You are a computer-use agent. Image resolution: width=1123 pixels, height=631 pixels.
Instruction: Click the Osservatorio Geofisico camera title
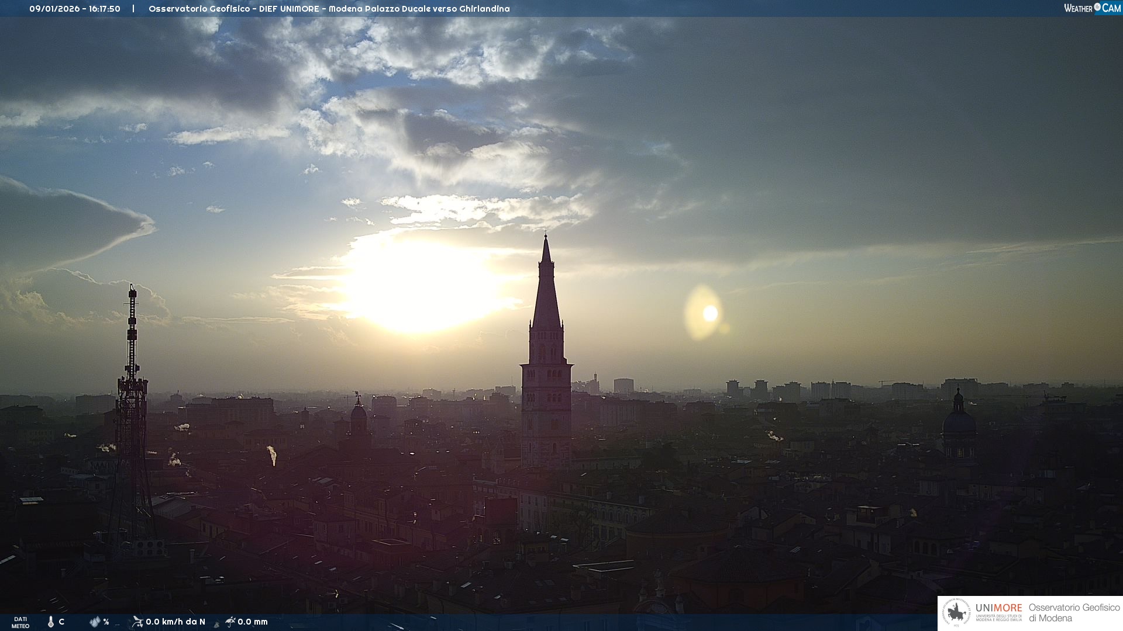click(x=329, y=9)
